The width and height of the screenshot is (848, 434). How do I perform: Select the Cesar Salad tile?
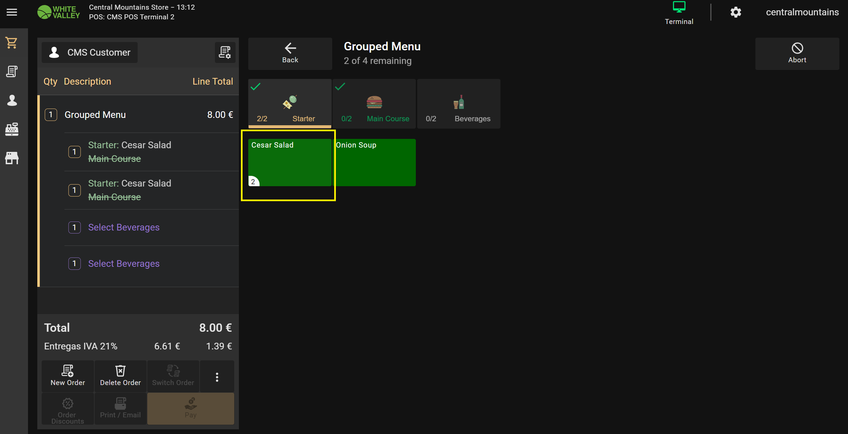point(290,162)
